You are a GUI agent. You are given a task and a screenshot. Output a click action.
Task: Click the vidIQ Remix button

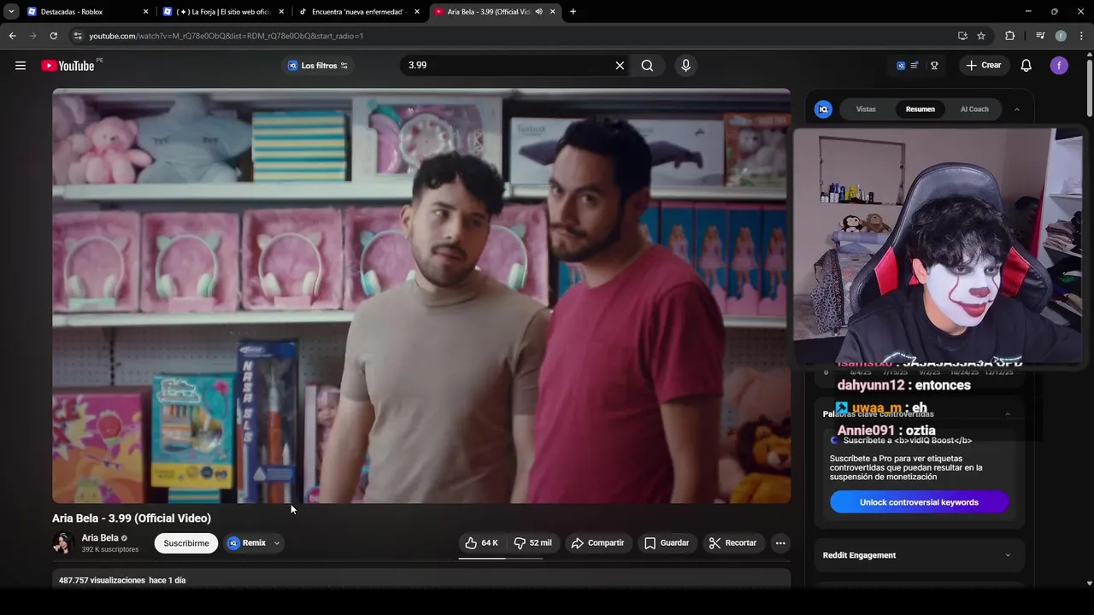coord(246,543)
